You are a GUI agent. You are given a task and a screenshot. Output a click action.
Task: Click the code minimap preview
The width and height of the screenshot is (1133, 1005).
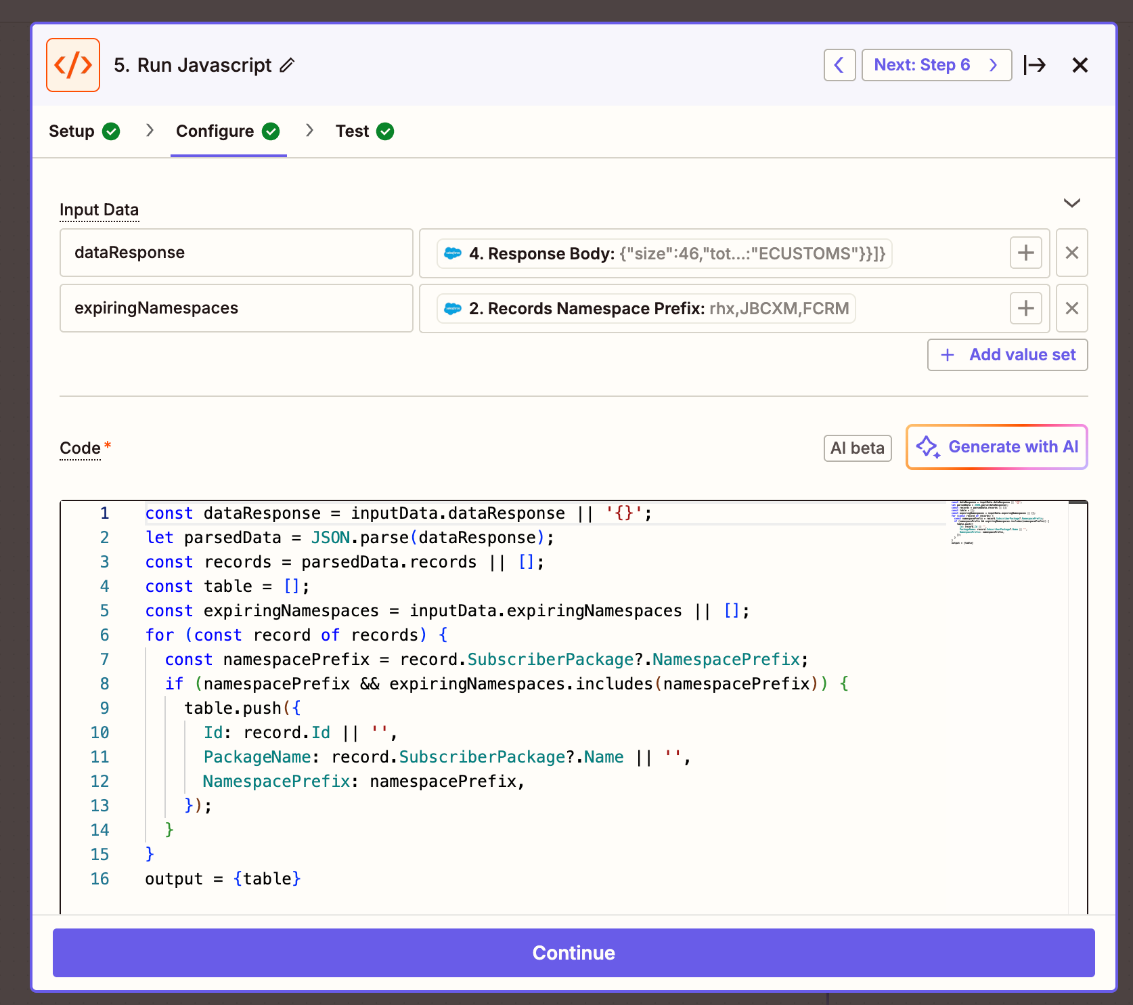[1000, 523]
